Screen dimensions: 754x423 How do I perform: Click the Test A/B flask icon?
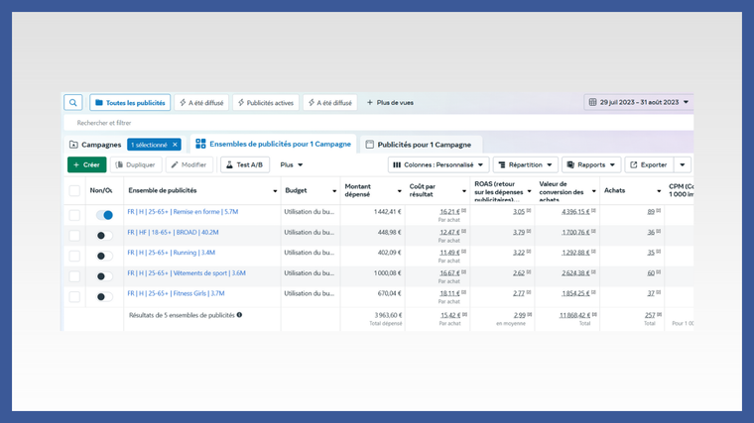point(229,164)
